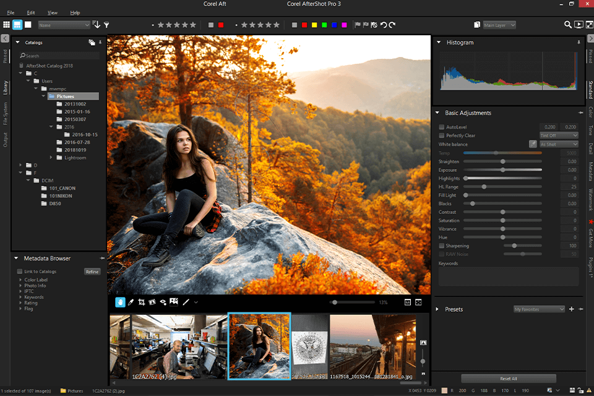
Task: Select the standard view layout icon
Action: (x=17, y=25)
